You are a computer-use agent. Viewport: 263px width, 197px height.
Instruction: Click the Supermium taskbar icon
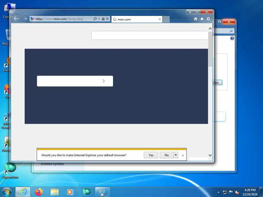coord(86,192)
